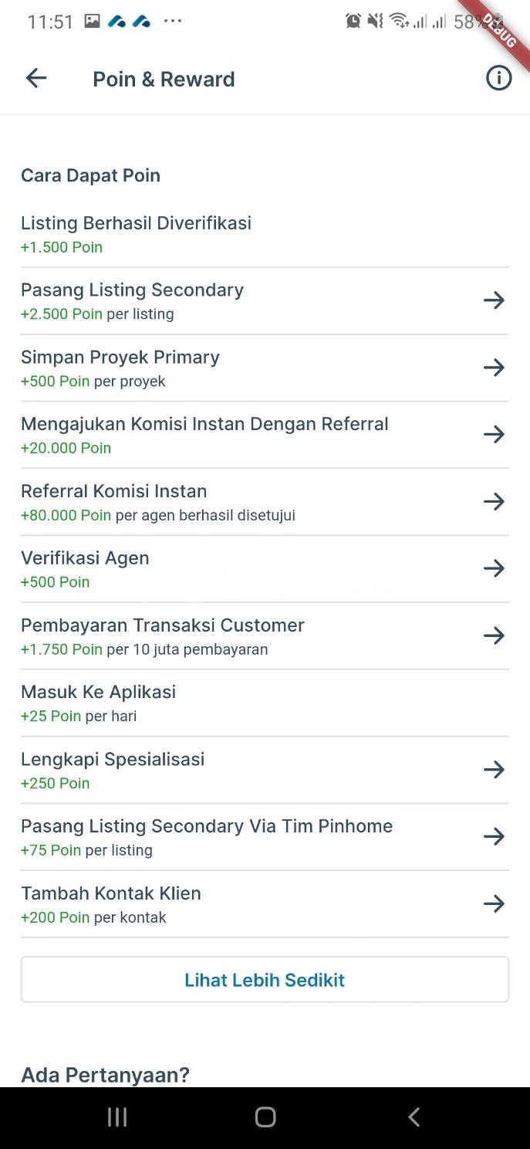Tap arrow for Pembayaran Transaksi Customer

pos(494,636)
